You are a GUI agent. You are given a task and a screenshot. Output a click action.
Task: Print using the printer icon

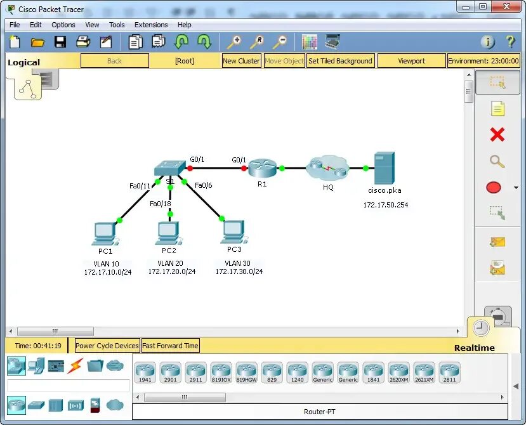click(x=83, y=42)
